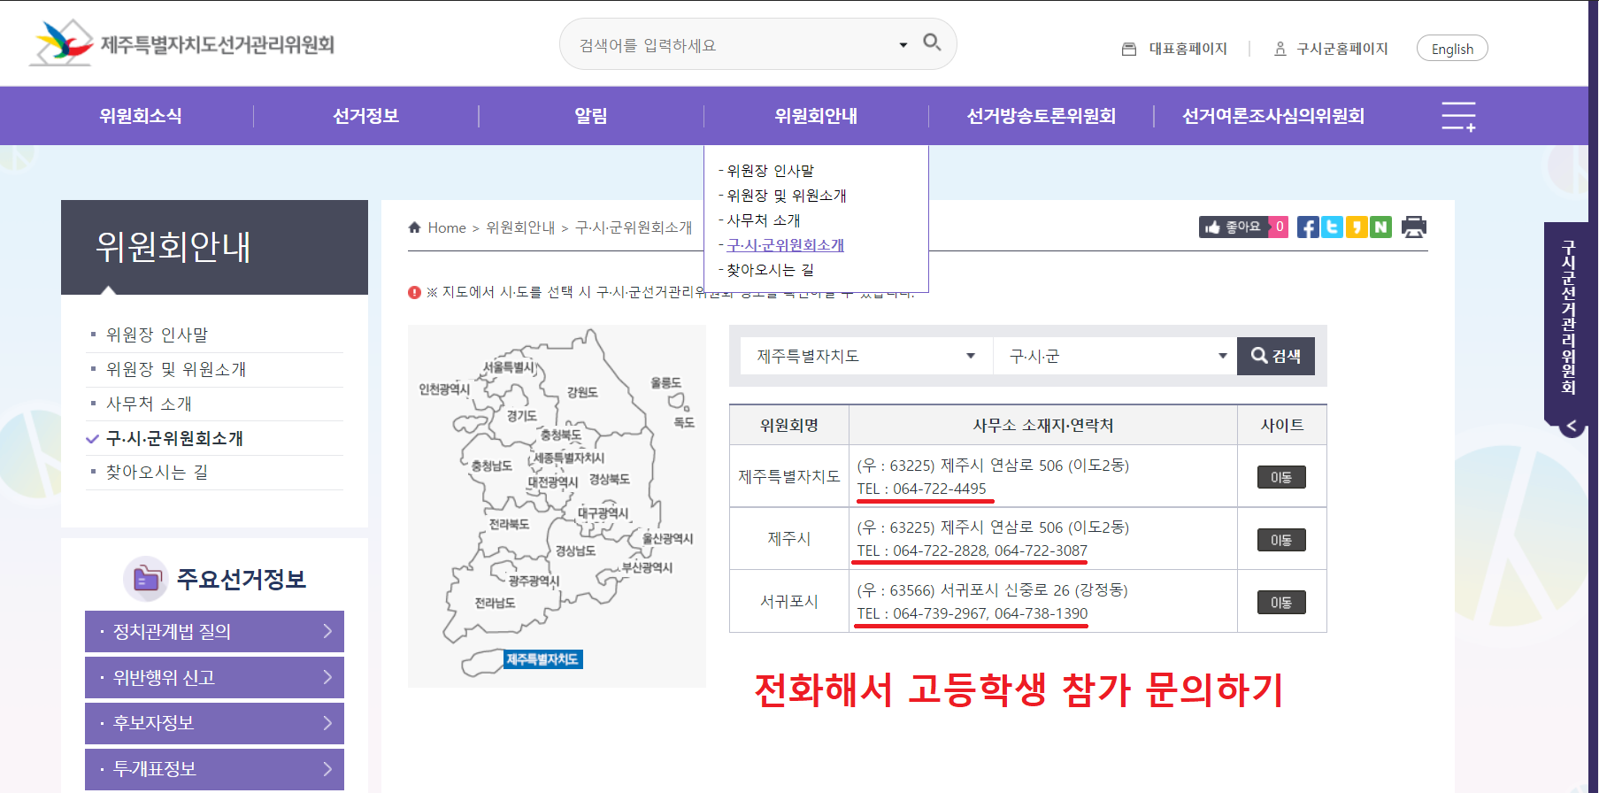Image resolution: width=1599 pixels, height=793 pixels.
Task: Open 정치관계법 질의 quick link
Action: [x=214, y=631]
